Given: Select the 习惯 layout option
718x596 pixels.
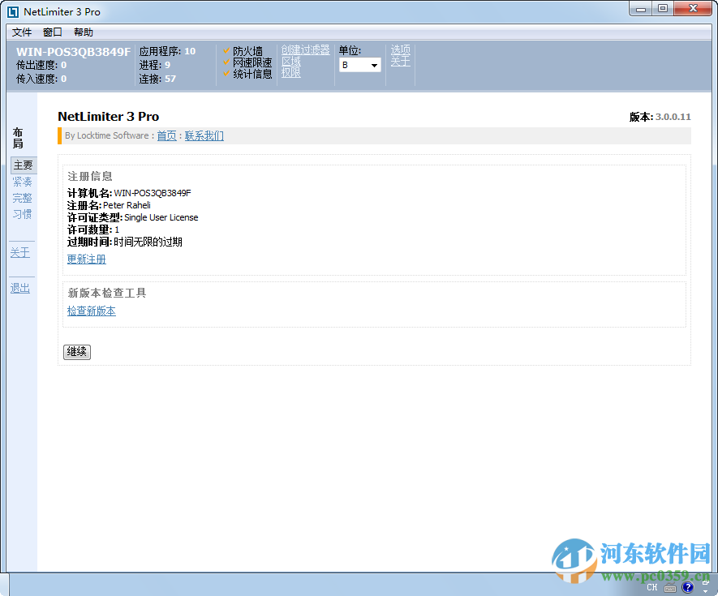Looking at the screenshot, I should pyautogui.click(x=22, y=213).
